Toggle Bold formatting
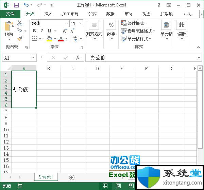 [34, 31]
